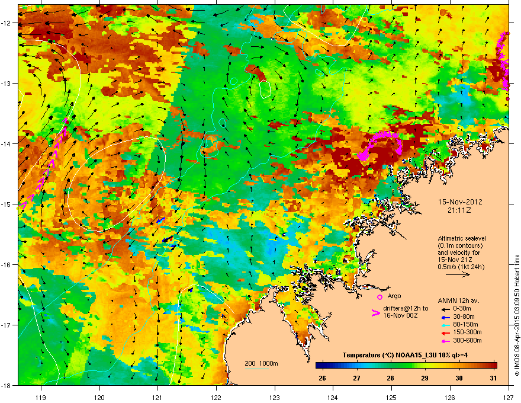Click the latitude axis label -13
Screen dimensions: 521x403
[6, 83]
